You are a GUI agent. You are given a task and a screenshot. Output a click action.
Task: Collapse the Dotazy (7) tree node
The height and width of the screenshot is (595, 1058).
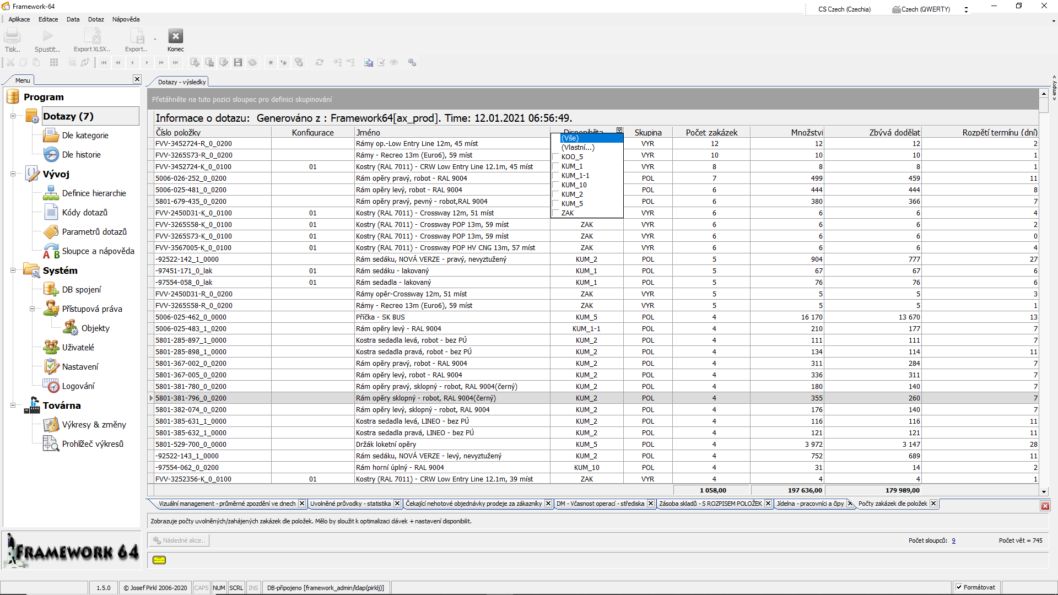point(13,116)
